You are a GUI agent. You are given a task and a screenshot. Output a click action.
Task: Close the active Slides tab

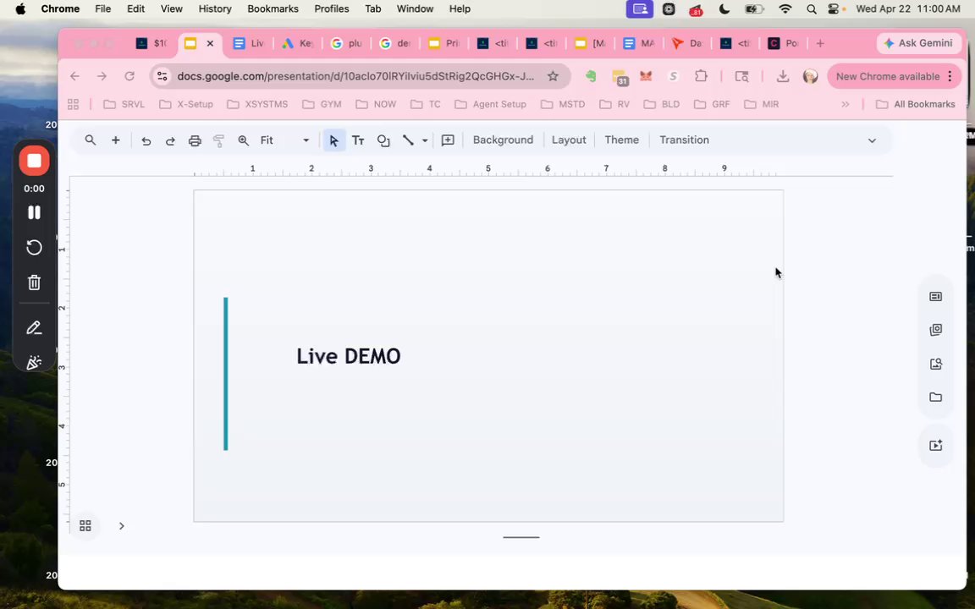pyautogui.click(x=210, y=43)
